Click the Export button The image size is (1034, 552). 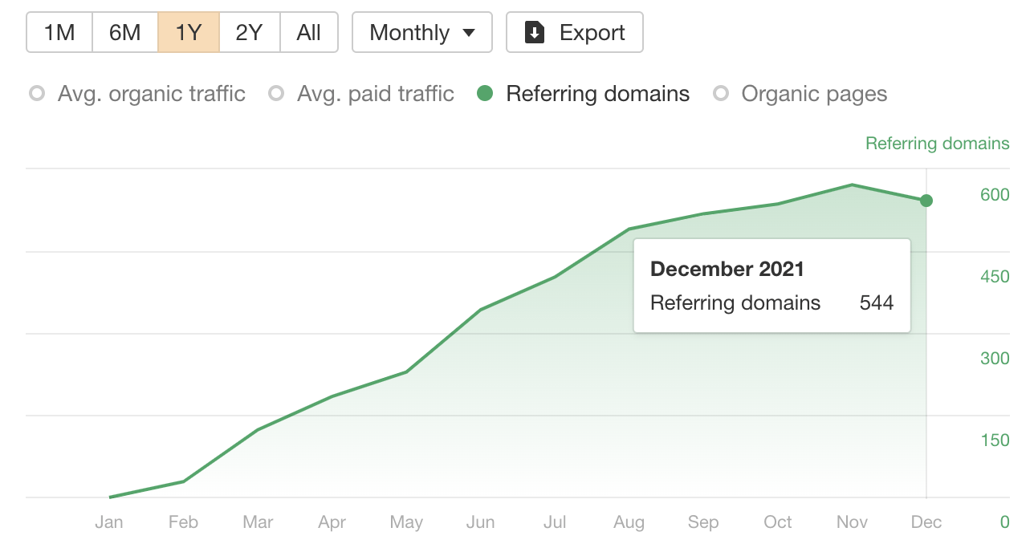(x=574, y=32)
